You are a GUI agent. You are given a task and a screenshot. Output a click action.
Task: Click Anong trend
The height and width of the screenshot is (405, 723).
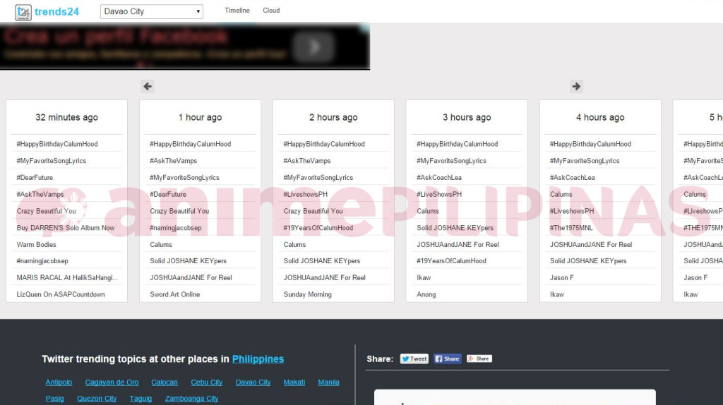426,294
